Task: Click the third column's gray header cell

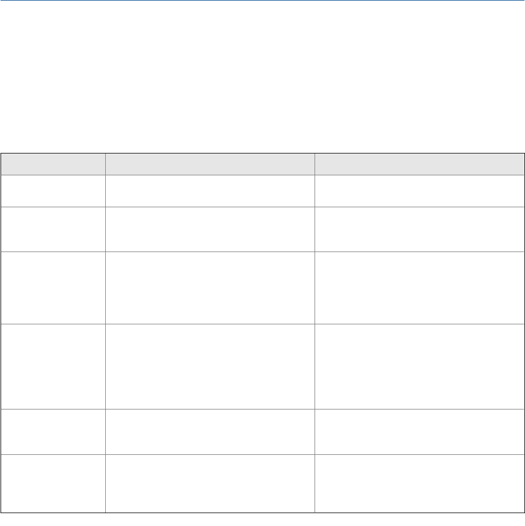Action: click(419, 164)
